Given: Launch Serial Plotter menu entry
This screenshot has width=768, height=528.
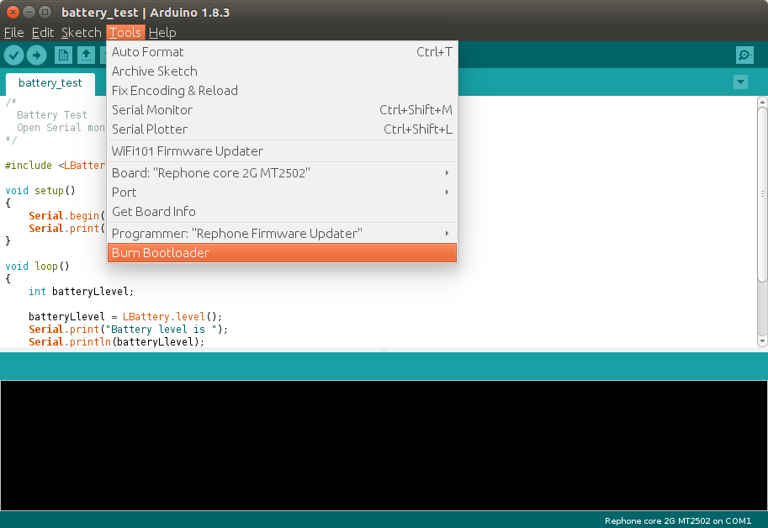Looking at the screenshot, I should [282, 129].
